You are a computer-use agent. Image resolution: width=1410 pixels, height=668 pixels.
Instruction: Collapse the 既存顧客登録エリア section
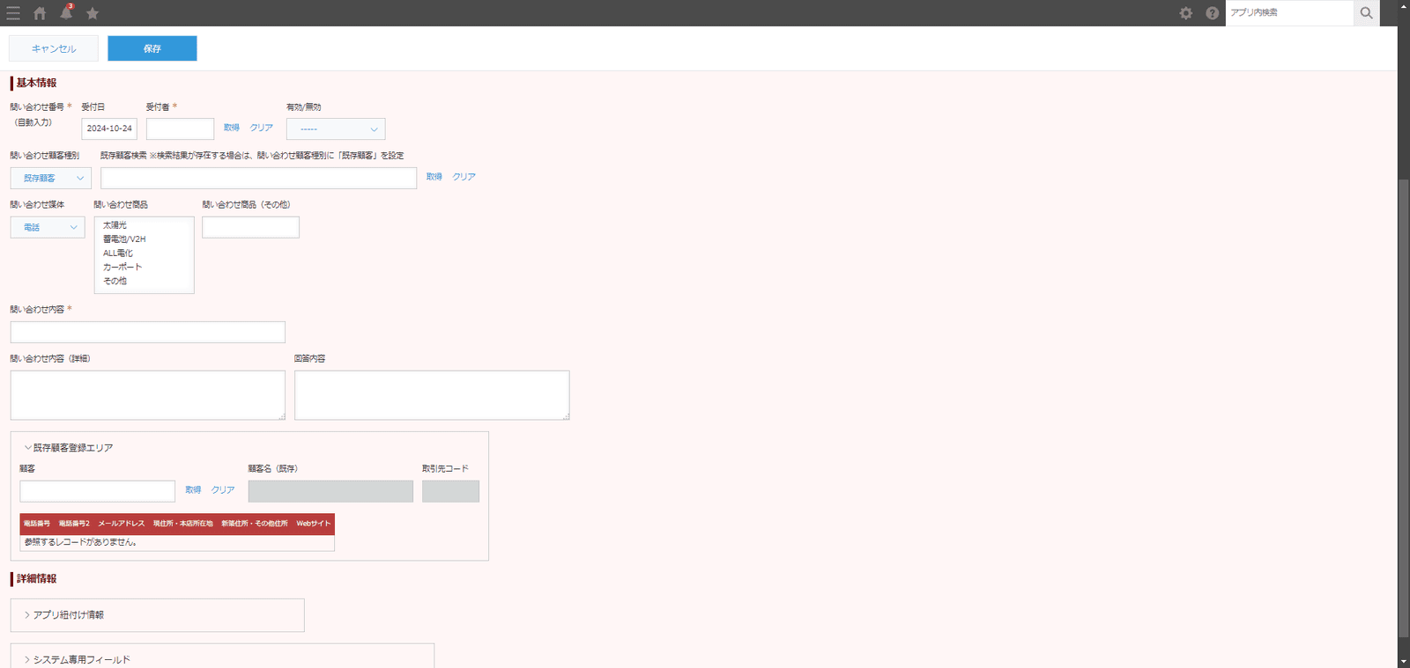[x=69, y=448]
